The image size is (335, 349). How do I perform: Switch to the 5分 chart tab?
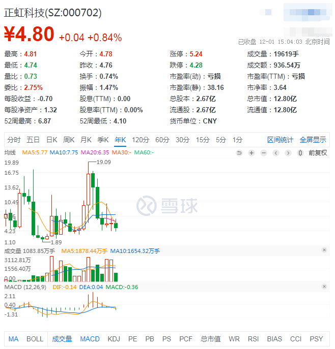coord(221,140)
